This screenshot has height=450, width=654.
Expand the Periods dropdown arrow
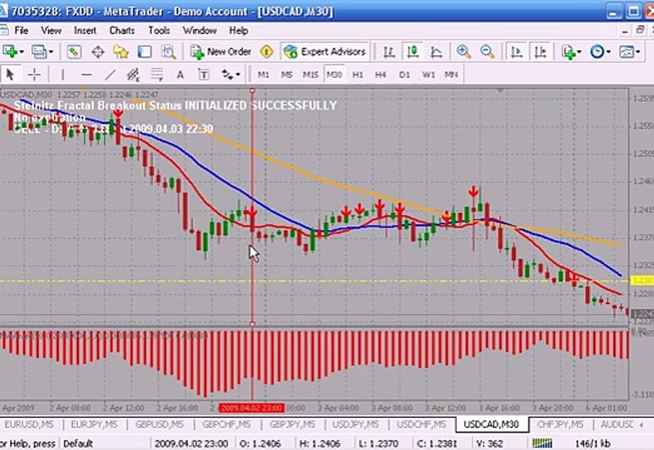608,52
